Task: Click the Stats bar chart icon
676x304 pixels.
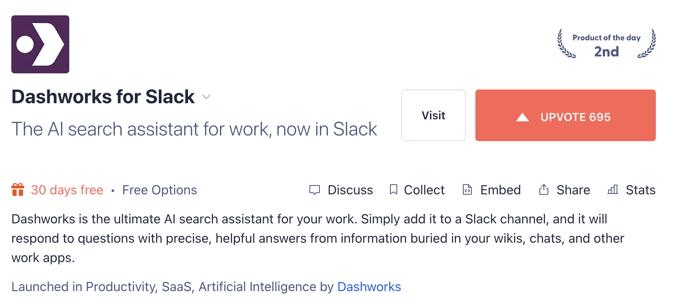Action: [613, 189]
